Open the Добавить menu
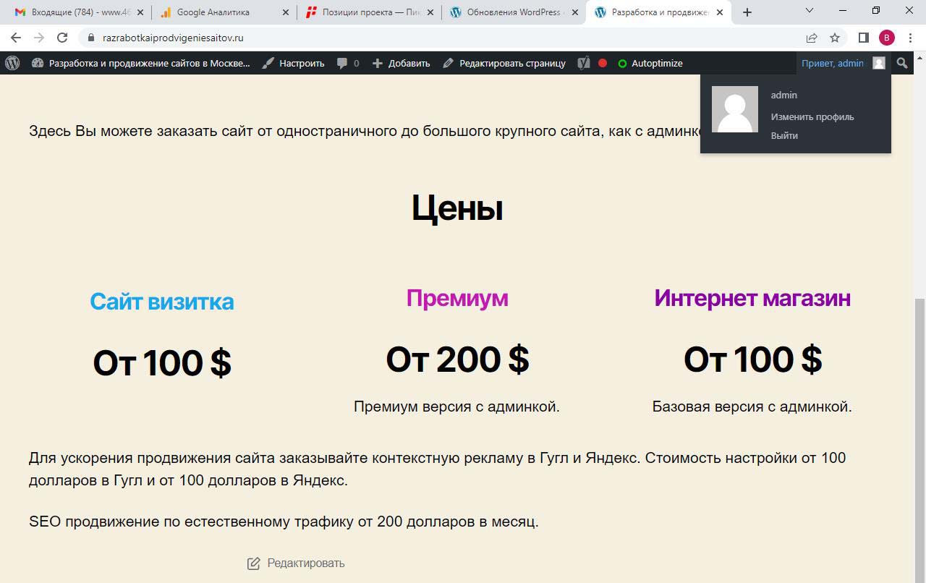 point(402,63)
